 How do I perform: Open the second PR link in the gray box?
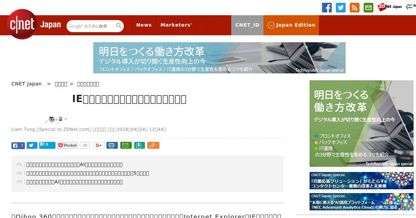(88, 173)
